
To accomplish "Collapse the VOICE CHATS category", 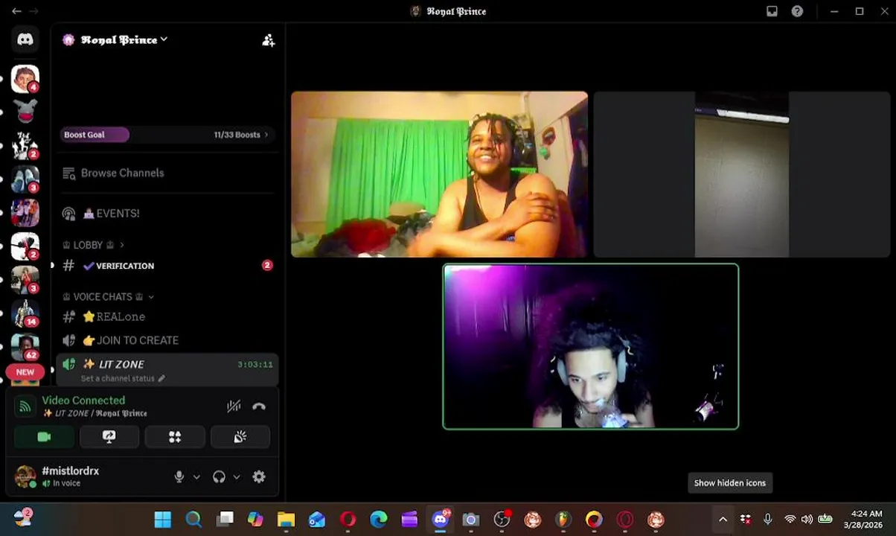I will [x=109, y=296].
